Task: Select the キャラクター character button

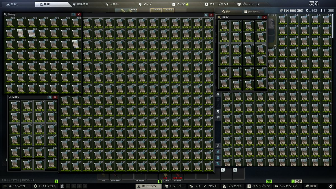Action: (x=148, y=186)
